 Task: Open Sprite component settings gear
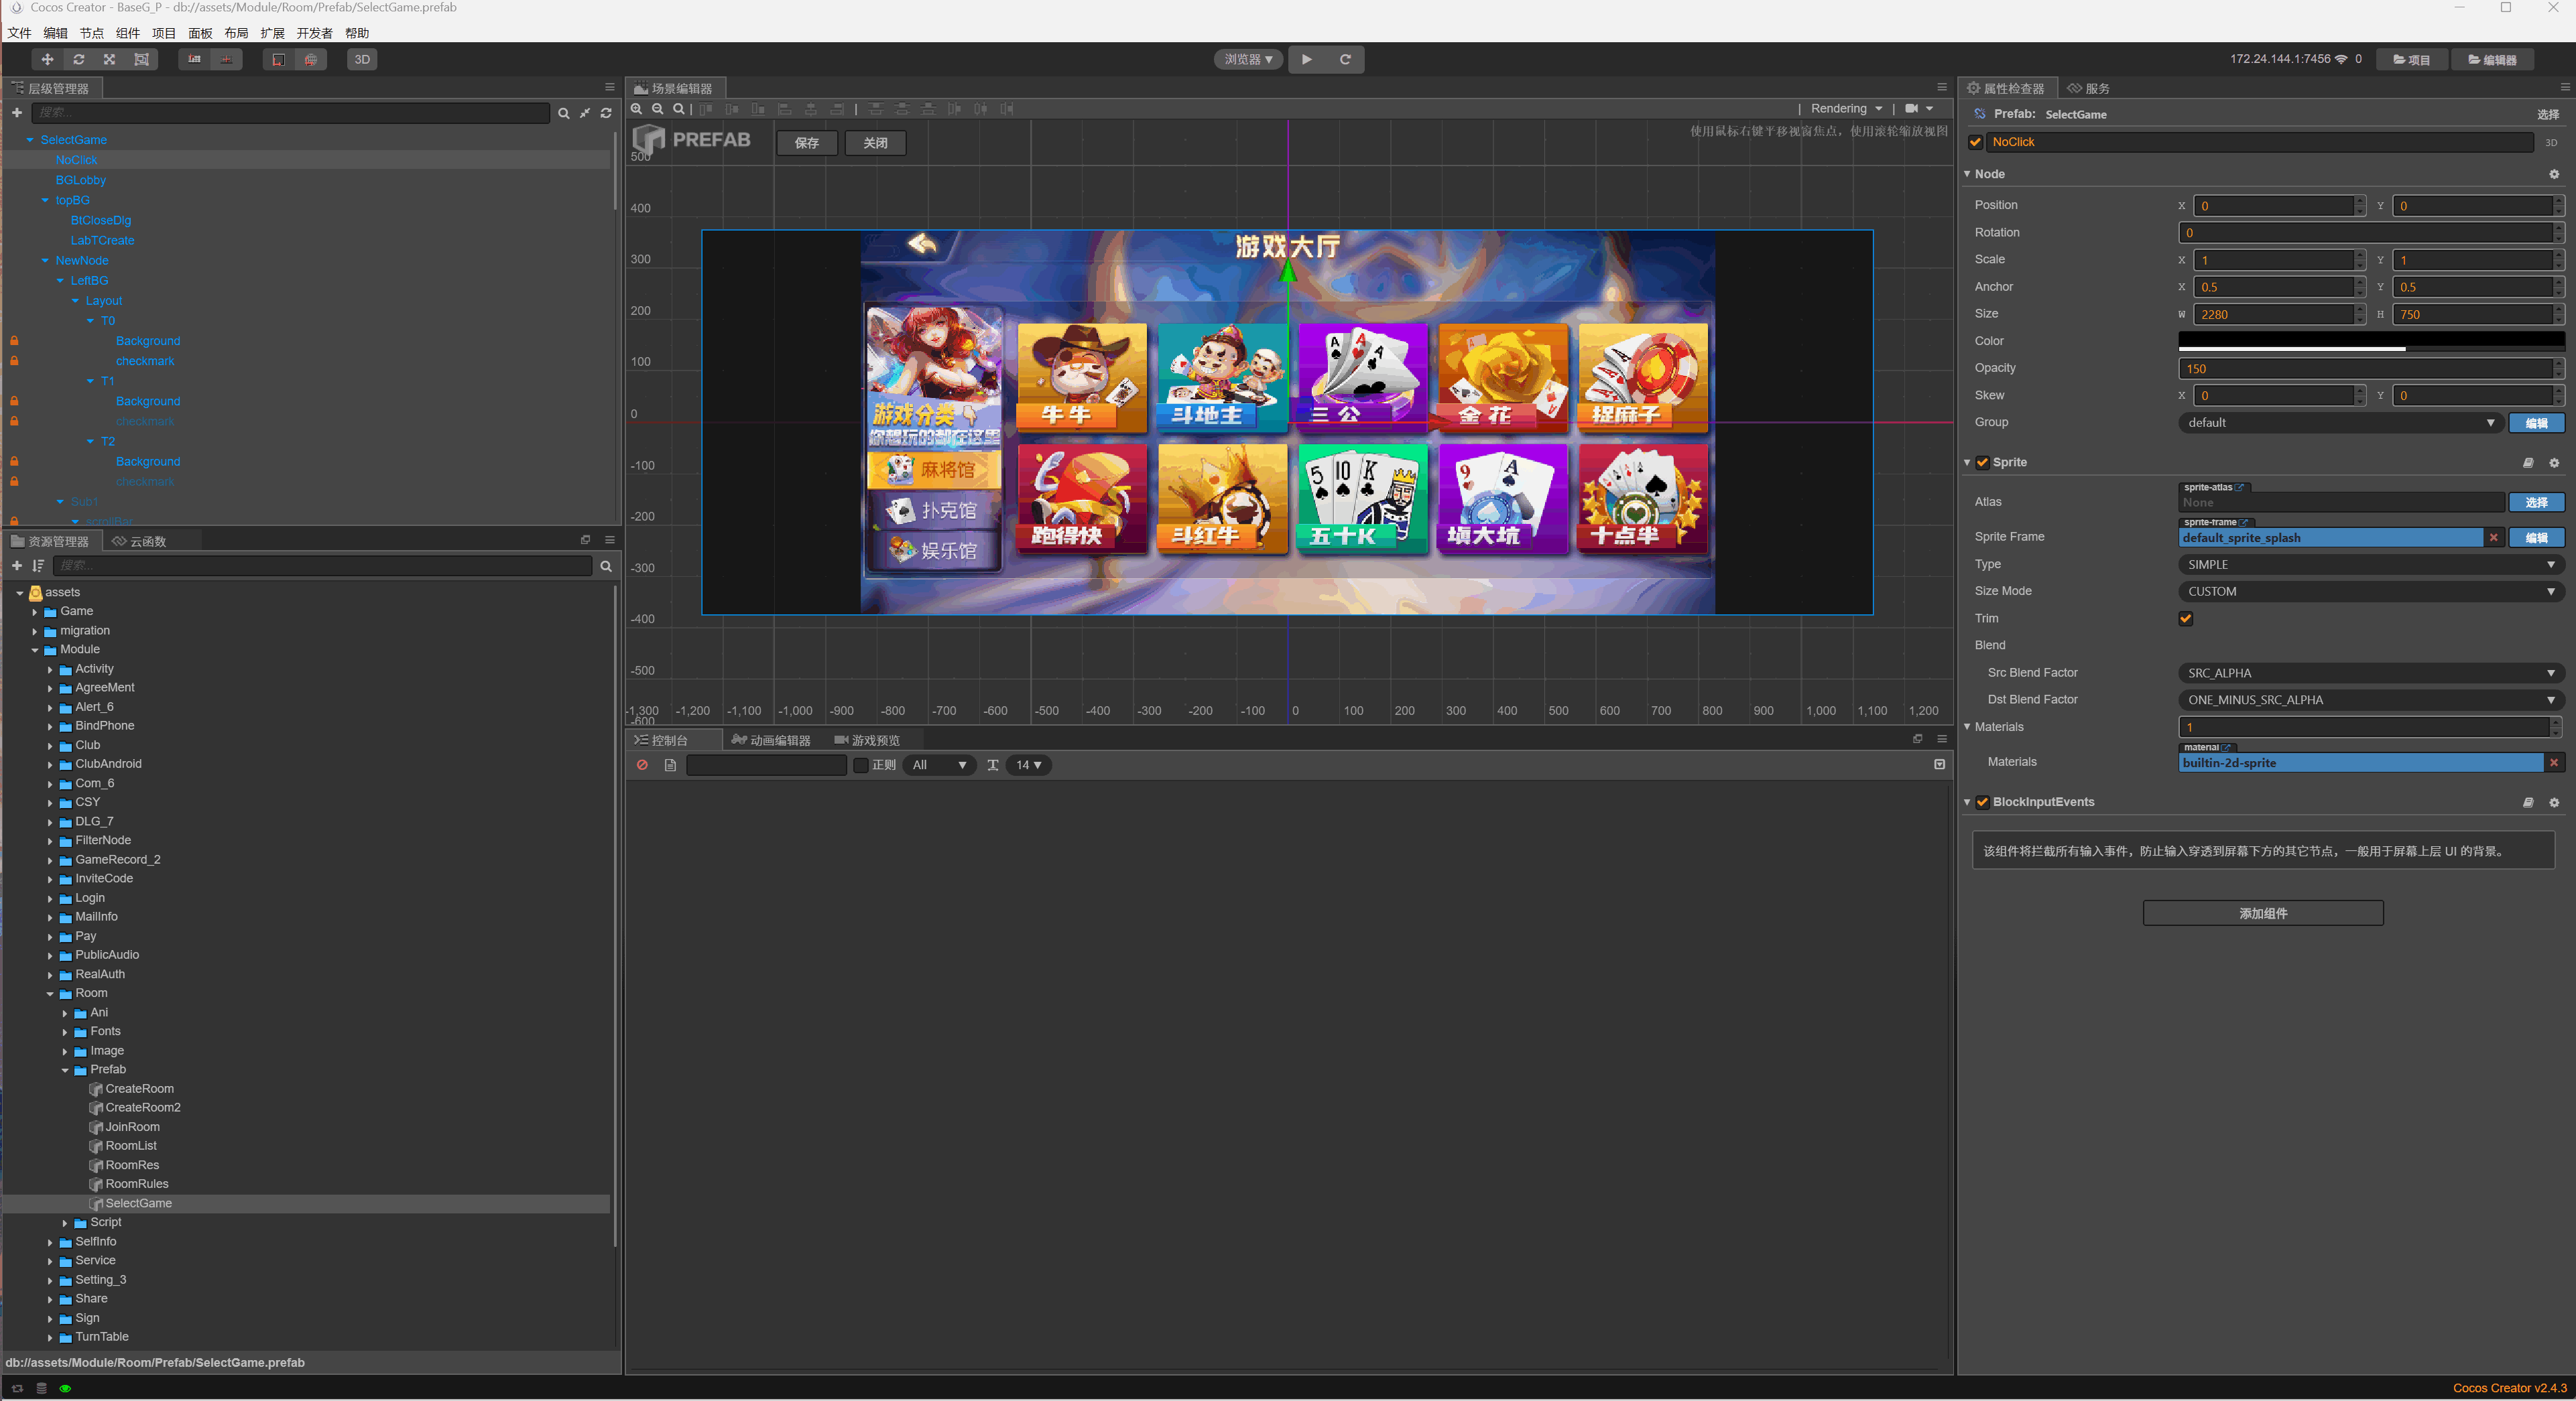[2553, 463]
